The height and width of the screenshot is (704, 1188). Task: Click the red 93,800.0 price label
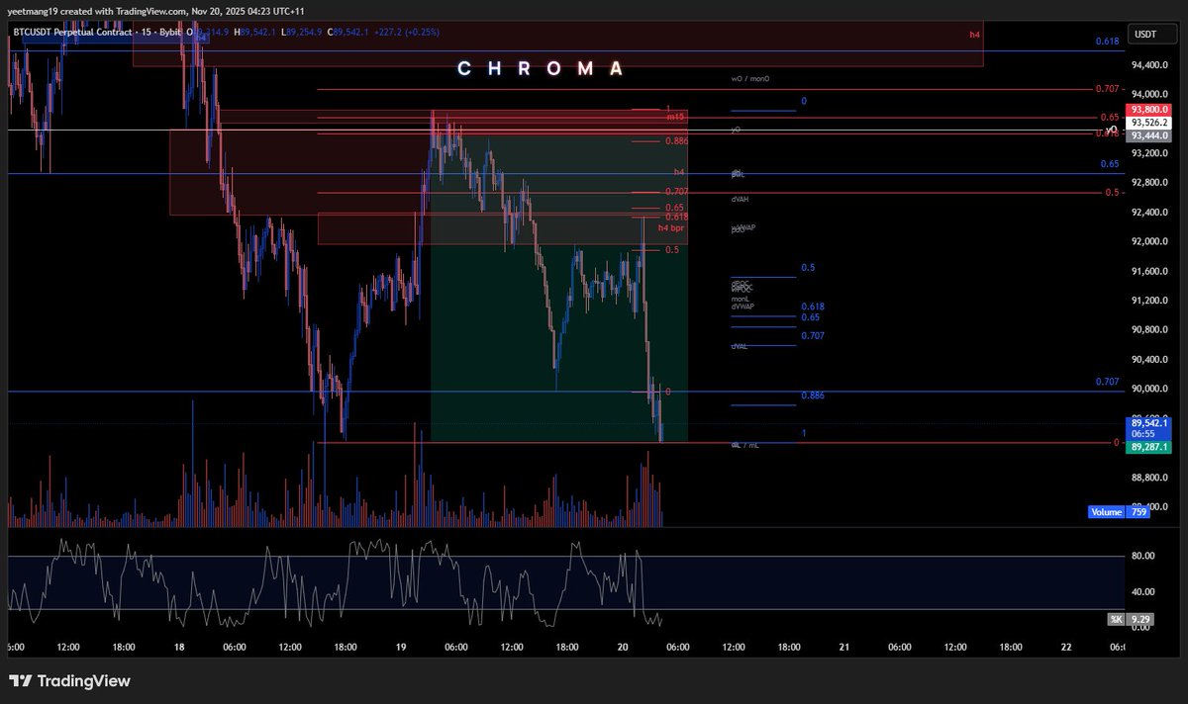[1149, 110]
